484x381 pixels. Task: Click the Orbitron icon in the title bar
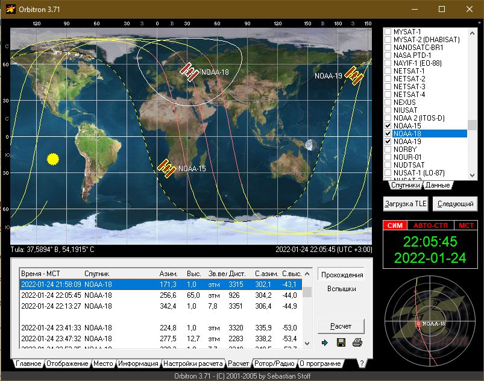coord(10,9)
